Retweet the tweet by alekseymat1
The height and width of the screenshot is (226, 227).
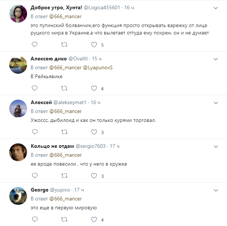point(64,132)
